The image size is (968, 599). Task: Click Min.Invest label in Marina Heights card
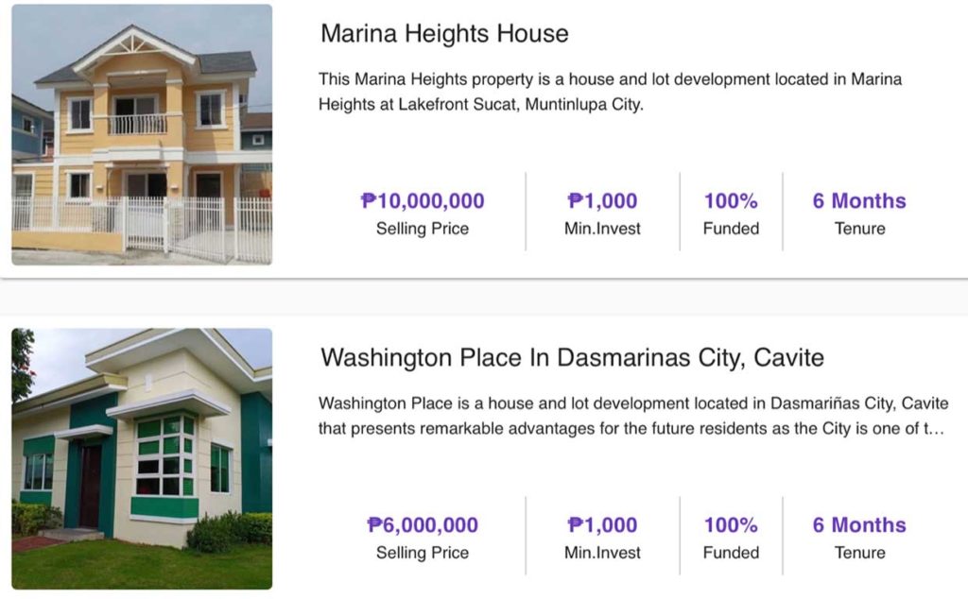point(602,229)
